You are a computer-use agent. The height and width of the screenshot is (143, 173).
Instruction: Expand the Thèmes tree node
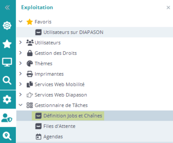pos(21,63)
